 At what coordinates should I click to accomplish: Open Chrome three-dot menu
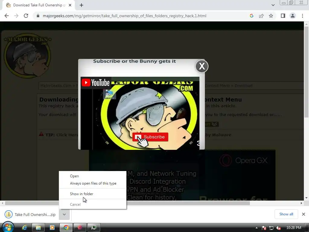(302, 16)
